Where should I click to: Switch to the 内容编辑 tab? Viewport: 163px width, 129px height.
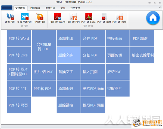(35, 8)
